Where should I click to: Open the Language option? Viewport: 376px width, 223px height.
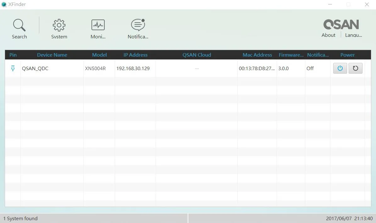click(x=353, y=35)
